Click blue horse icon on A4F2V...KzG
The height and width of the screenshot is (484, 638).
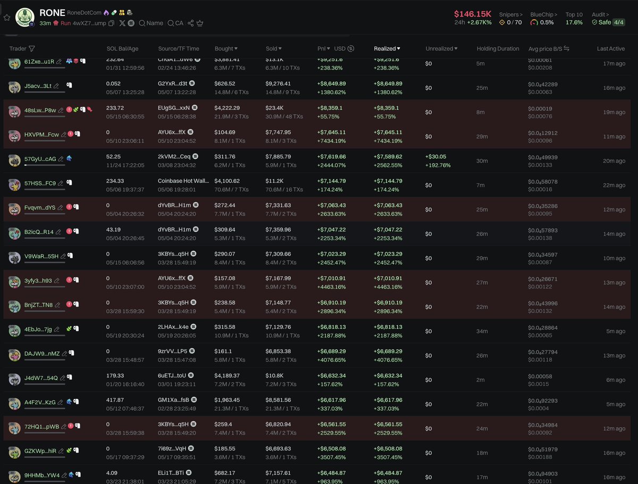69,402
